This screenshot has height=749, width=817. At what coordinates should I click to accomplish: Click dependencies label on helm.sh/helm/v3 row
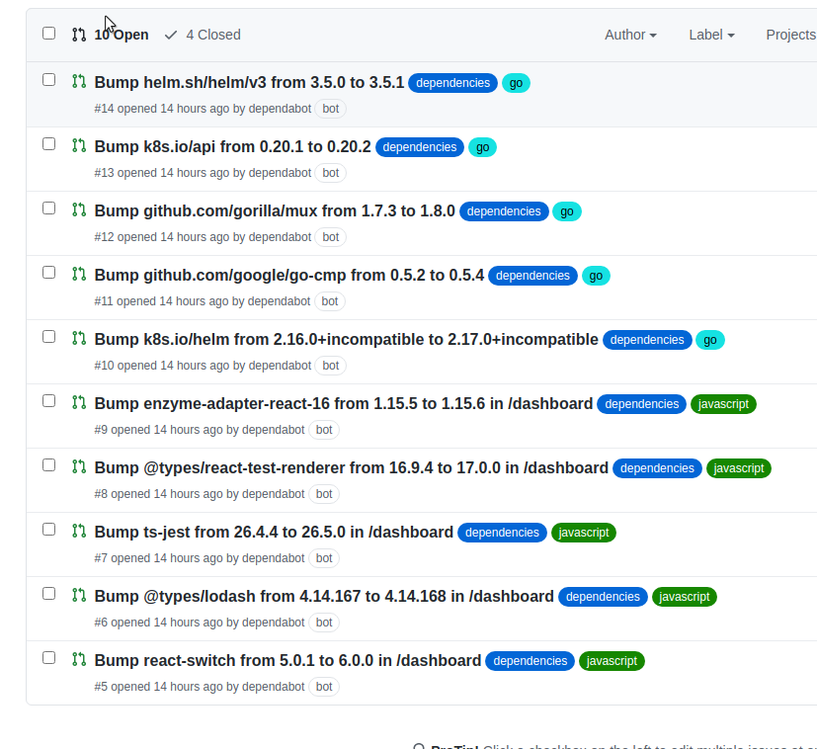[x=452, y=83]
